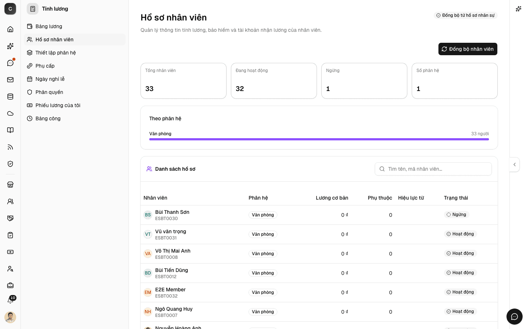Click the workspace C logo at top left
This screenshot has width=527, height=329.
10,9
